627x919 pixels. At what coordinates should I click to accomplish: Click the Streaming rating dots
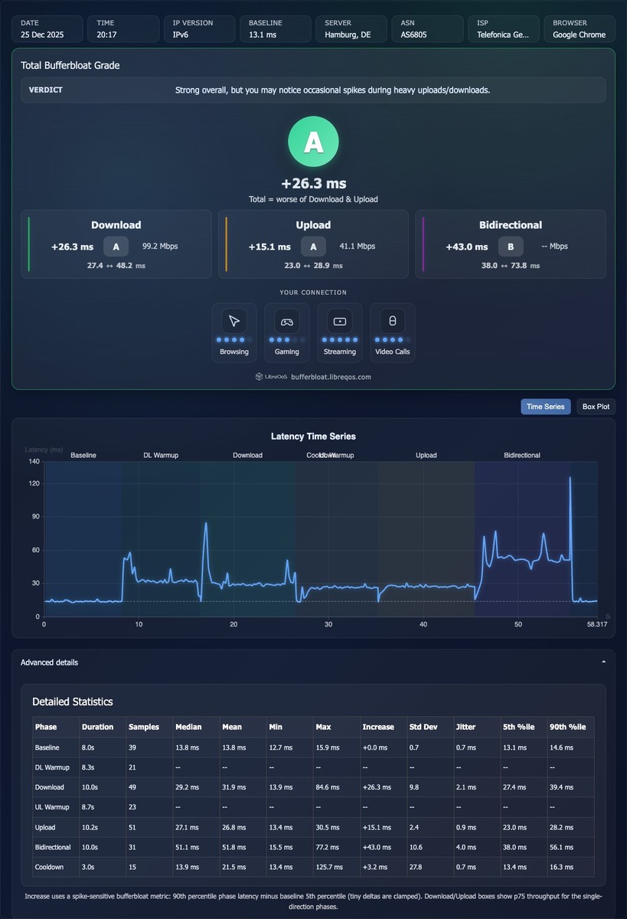coord(340,339)
